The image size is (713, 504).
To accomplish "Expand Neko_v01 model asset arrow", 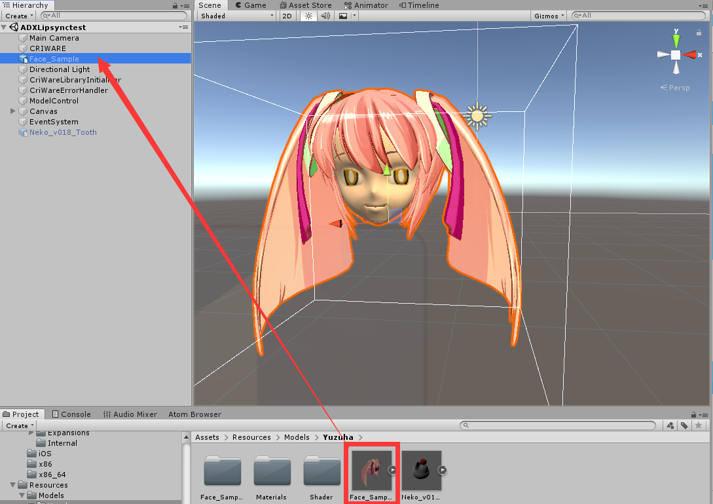I will (442, 470).
